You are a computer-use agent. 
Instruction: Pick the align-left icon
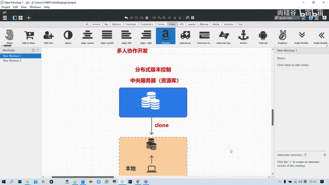127,36
